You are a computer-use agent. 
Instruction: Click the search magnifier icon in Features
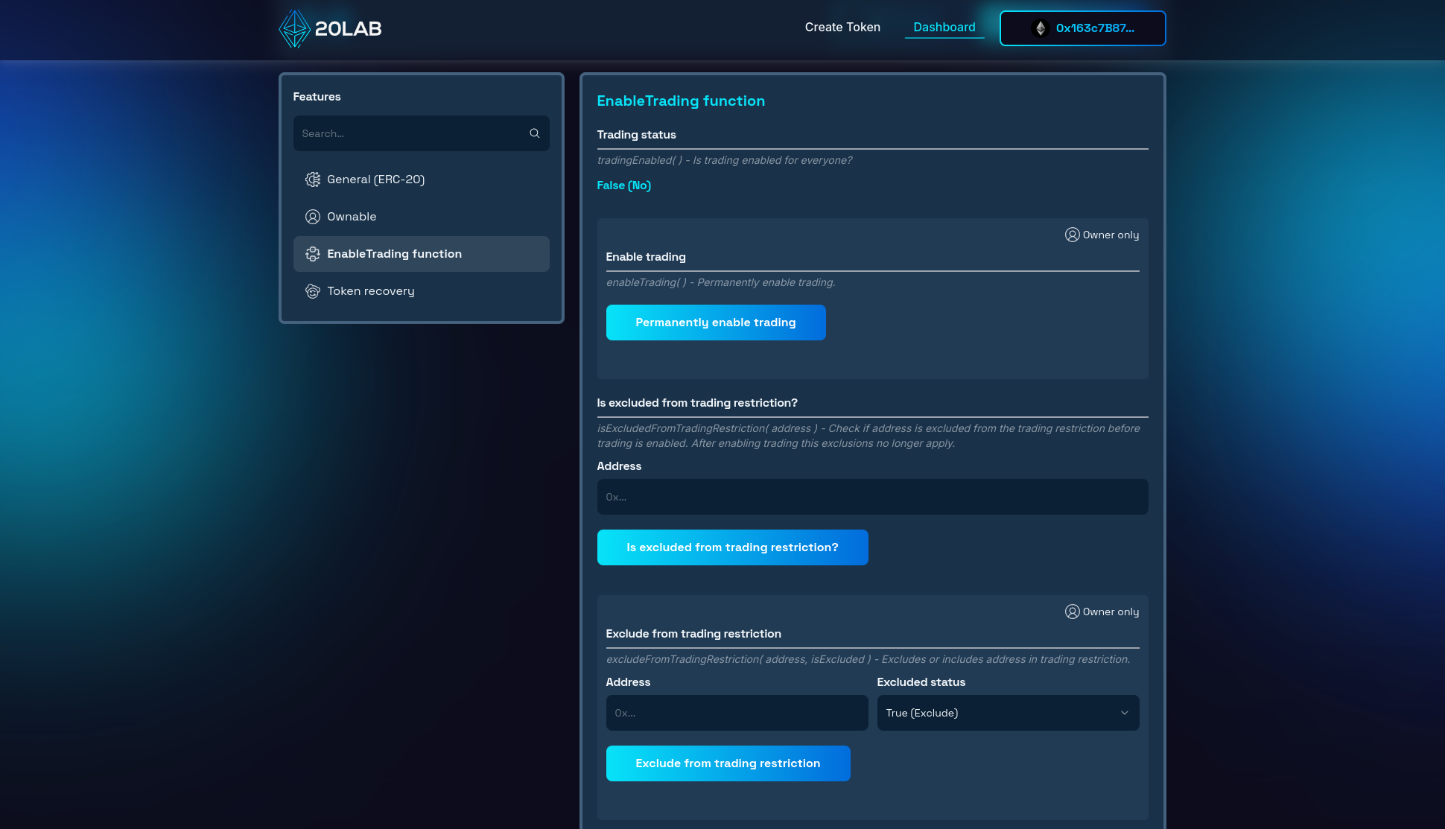(x=534, y=133)
